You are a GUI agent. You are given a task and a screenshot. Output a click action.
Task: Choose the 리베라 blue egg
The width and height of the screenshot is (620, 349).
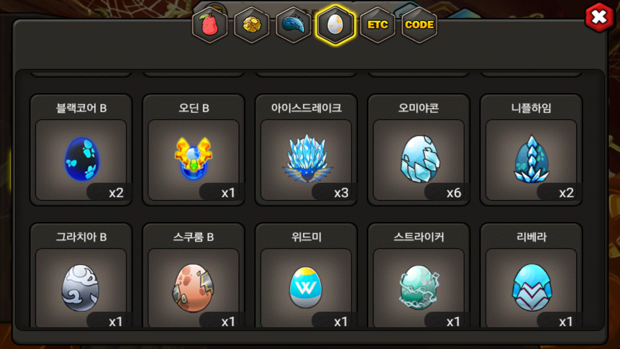point(531,275)
